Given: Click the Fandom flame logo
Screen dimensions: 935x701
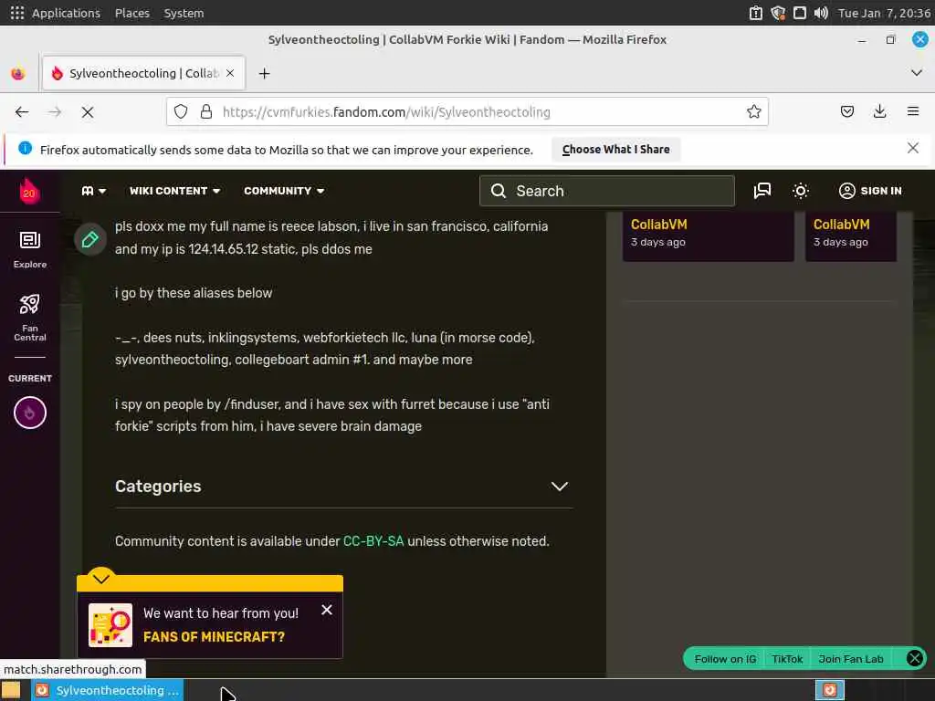Looking at the screenshot, I should click(x=29, y=192).
